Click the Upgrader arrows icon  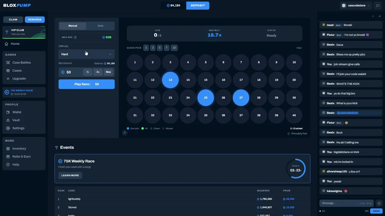tap(8, 79)
